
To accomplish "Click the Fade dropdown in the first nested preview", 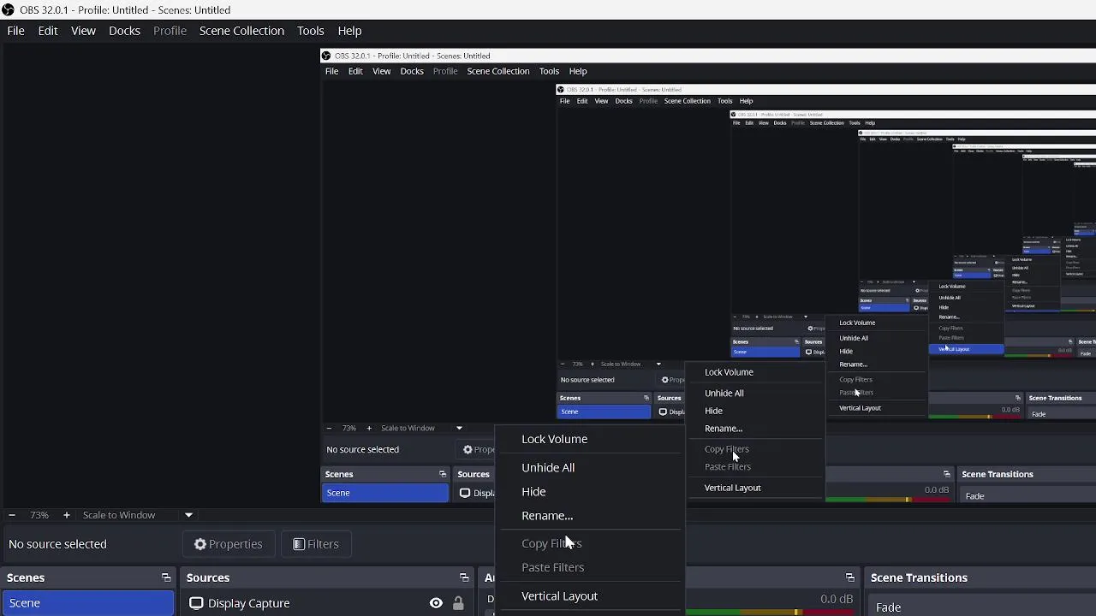I will tap(1027, 496).
